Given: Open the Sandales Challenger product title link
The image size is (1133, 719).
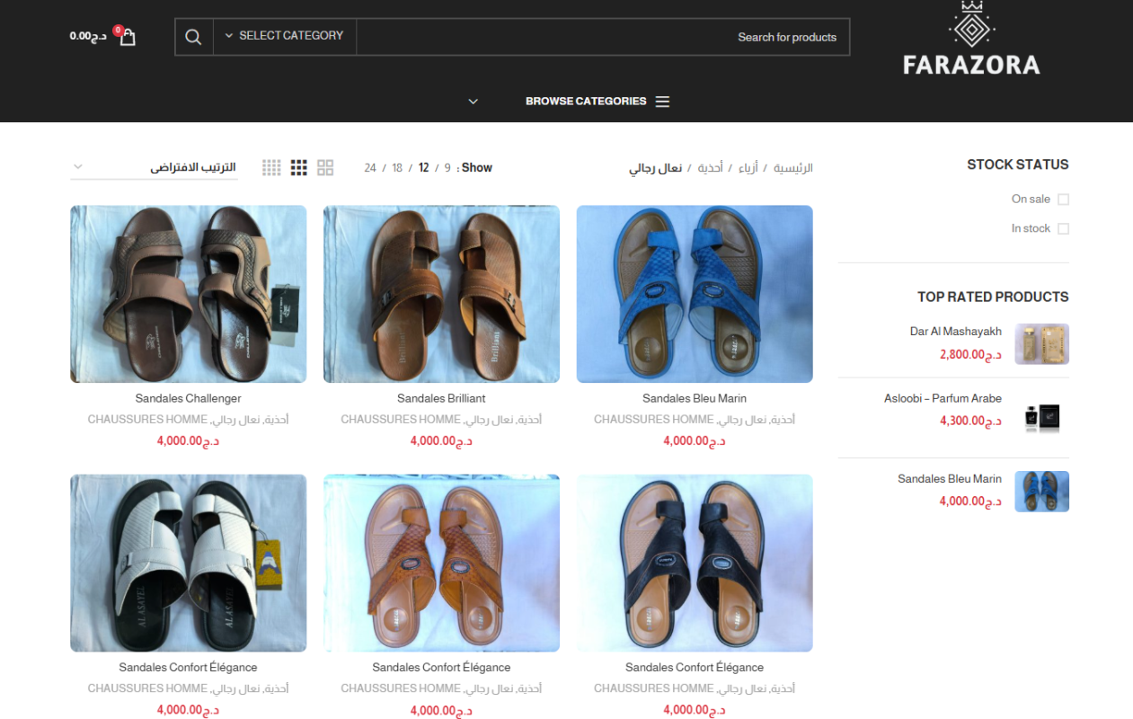Looking at the screenshot, I should 188,398.
